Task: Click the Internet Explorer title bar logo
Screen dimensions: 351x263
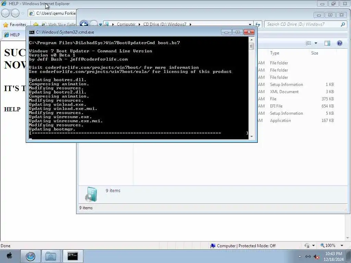Action: [4, 3]
